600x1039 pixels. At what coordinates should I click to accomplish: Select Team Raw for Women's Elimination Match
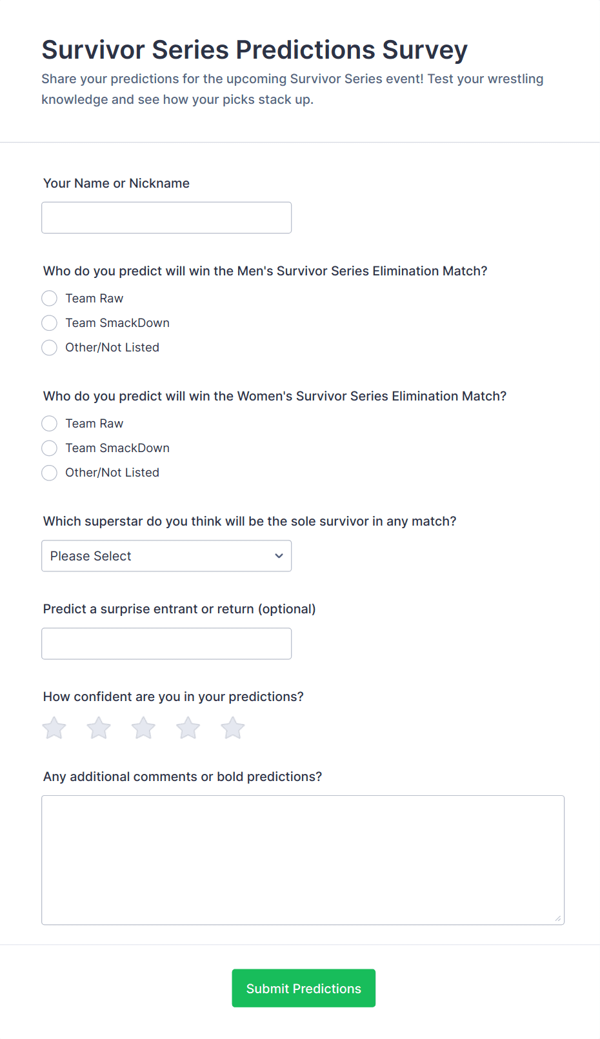click(50, 424)
